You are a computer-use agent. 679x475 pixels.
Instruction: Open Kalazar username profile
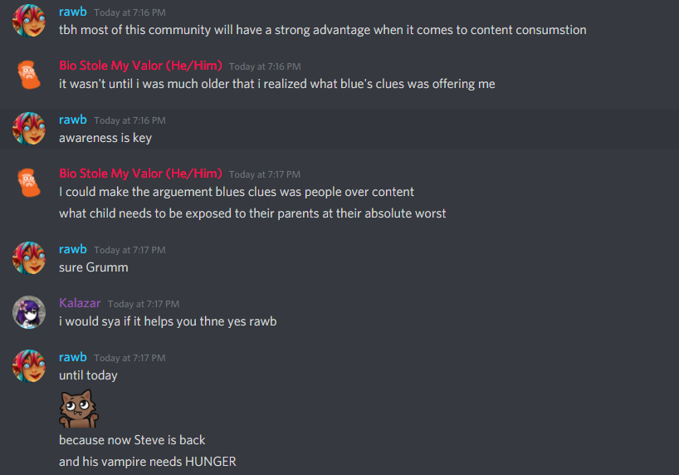tap(80, 303)
